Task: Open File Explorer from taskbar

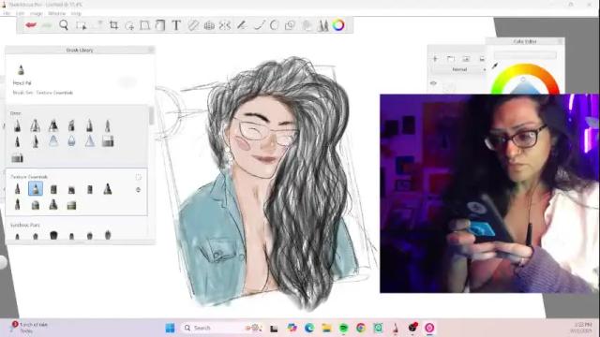Action: point(326,328)
